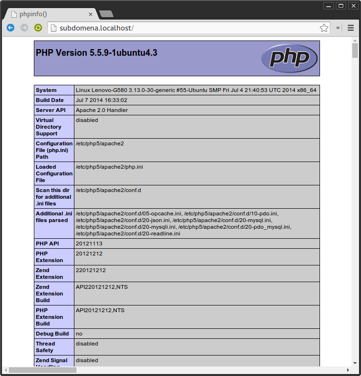Click the 05-opcache.ini parsed files list
This screenshot has width=361, height=376.
(184, 224)
